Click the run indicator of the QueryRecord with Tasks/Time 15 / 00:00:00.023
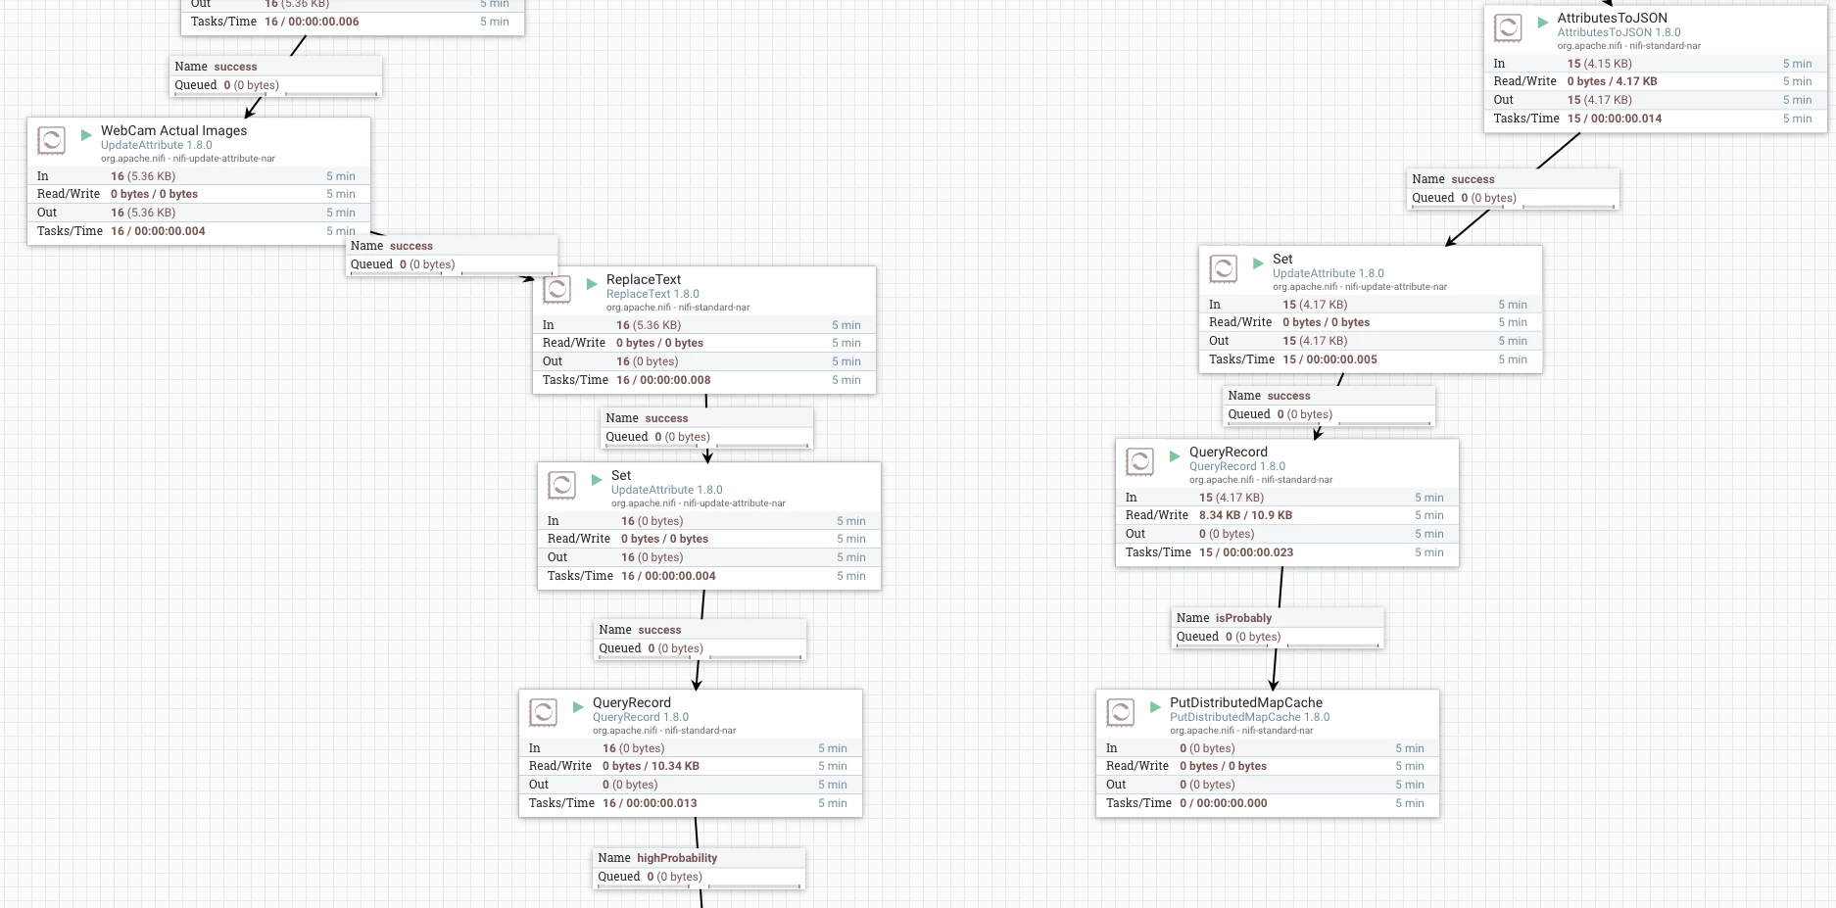Viewport: 1836px width, 908px height. pos(1175,455)
